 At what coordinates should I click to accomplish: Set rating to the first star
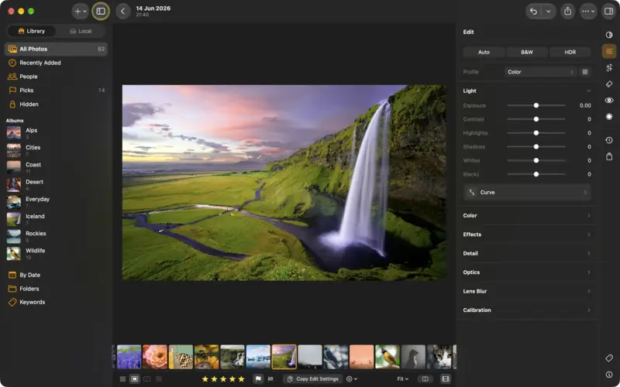click(x=205, y=379)
